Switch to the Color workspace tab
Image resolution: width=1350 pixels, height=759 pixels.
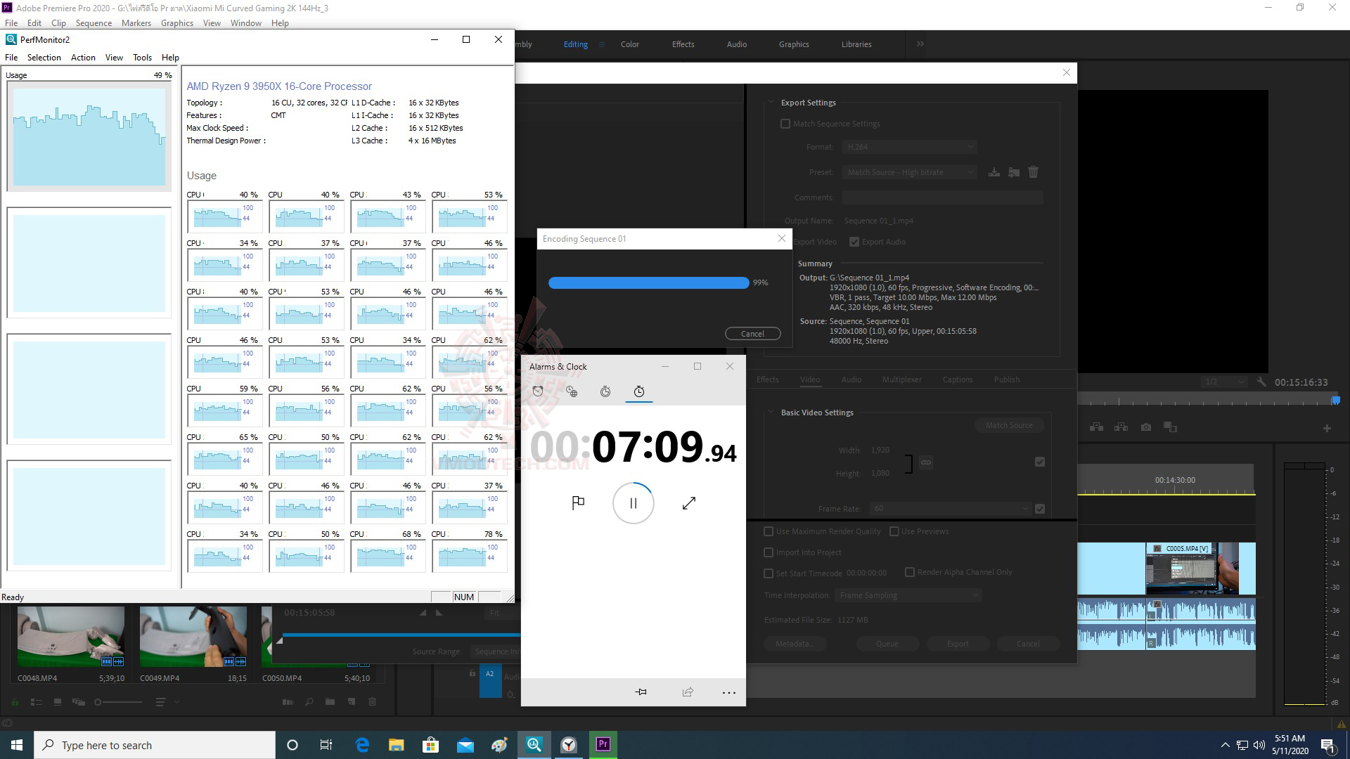(x=629, y=44)
